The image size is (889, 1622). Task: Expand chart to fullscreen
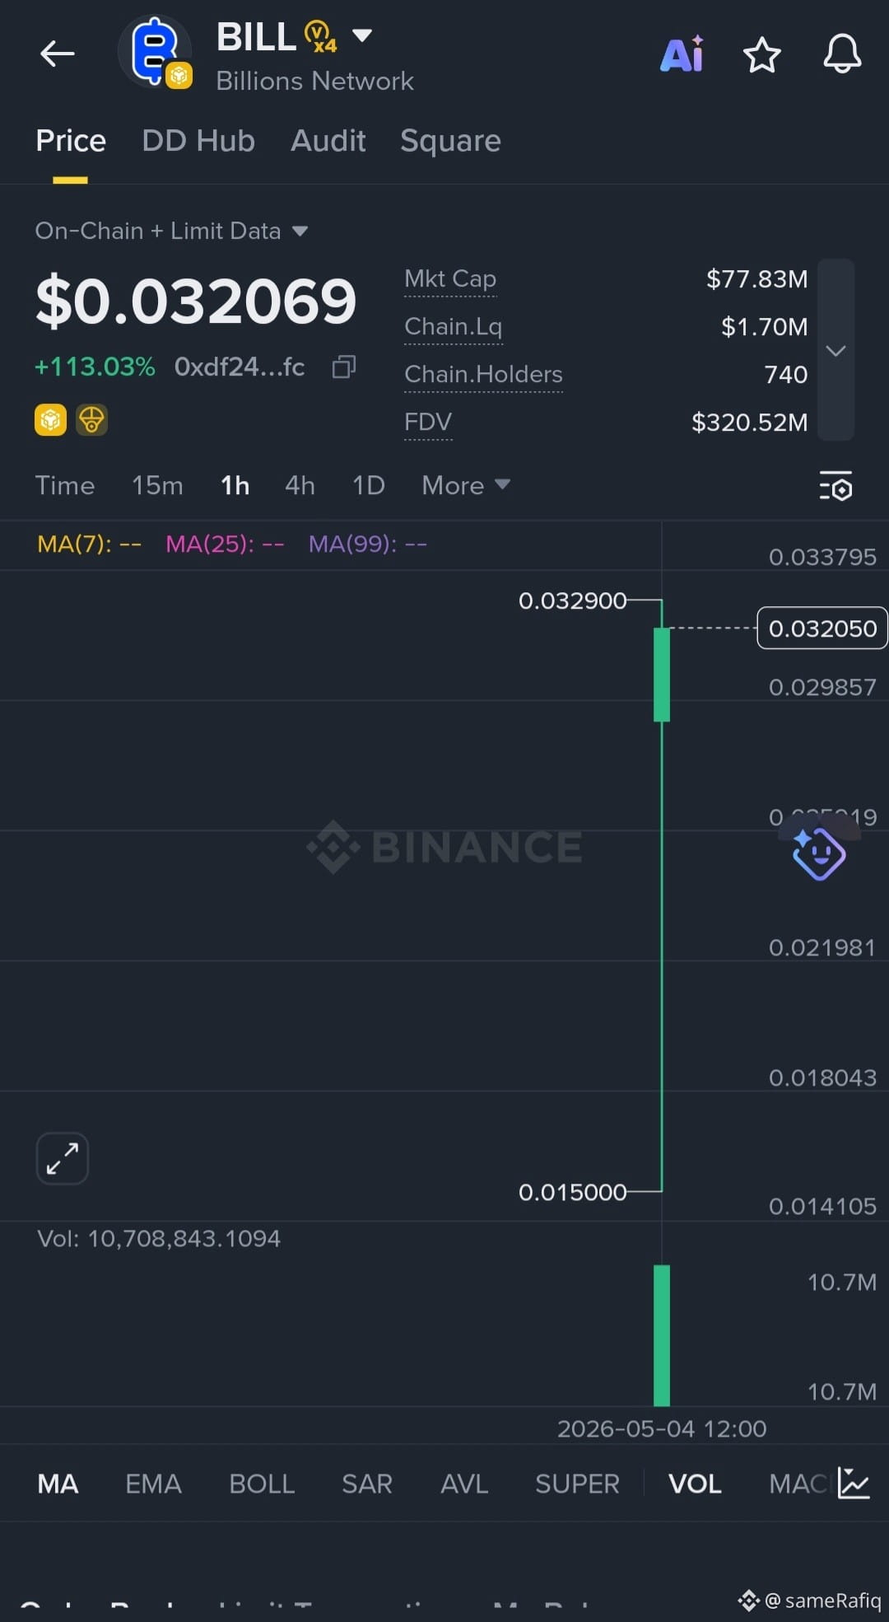click(62, 1158)
